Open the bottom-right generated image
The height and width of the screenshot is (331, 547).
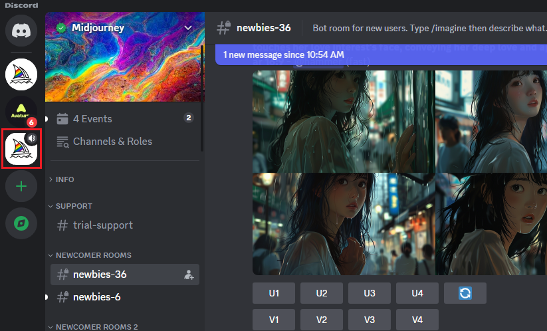[491, 224]
